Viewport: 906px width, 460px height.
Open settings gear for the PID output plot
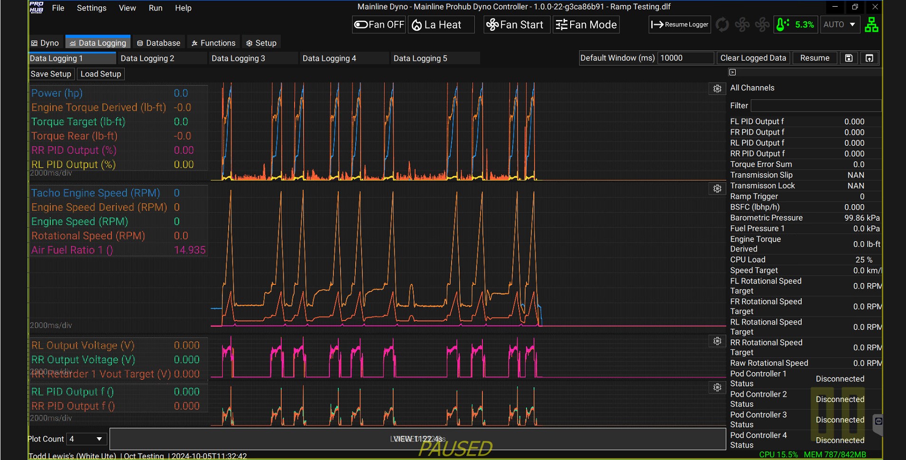pyautogui.click(x=717, y=388)
